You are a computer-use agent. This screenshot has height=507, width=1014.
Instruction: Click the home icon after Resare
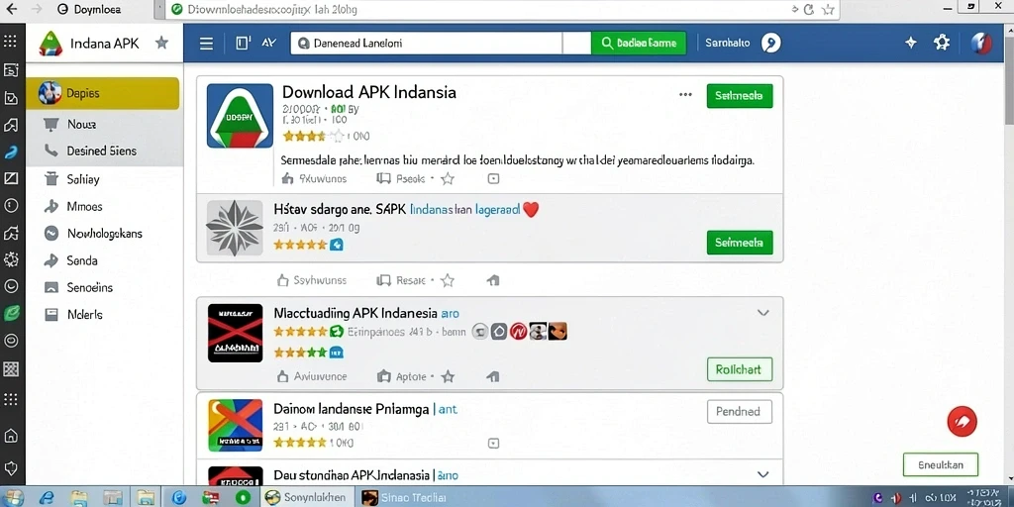pyautogui.click(x=493, y=280)
